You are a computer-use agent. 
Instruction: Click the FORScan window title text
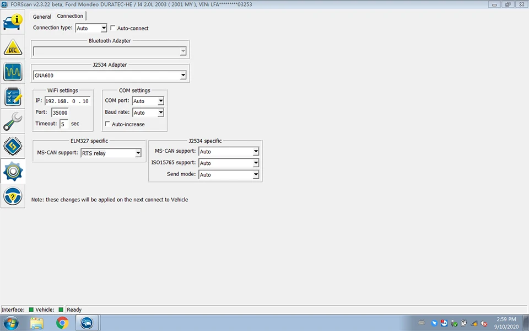click(x=131, y=4)
